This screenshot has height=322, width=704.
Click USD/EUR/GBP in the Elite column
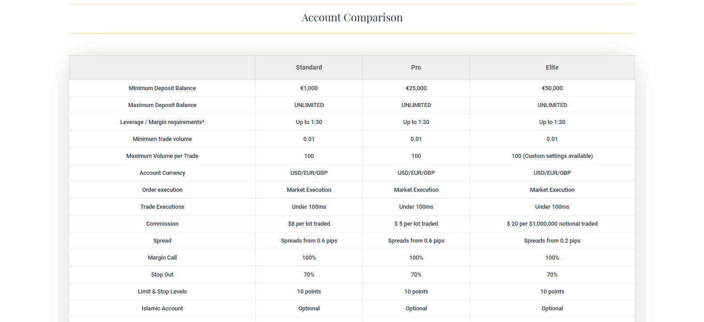[552, 173]
